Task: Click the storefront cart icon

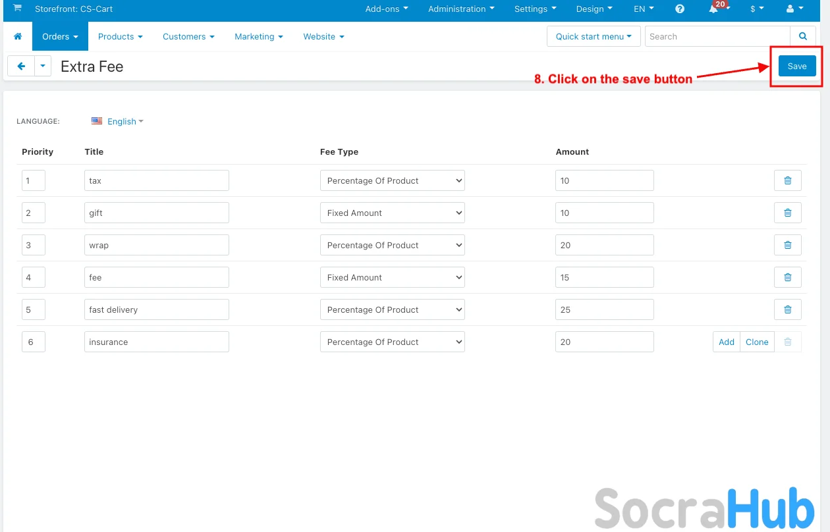Action: click(x=17, y=9)
